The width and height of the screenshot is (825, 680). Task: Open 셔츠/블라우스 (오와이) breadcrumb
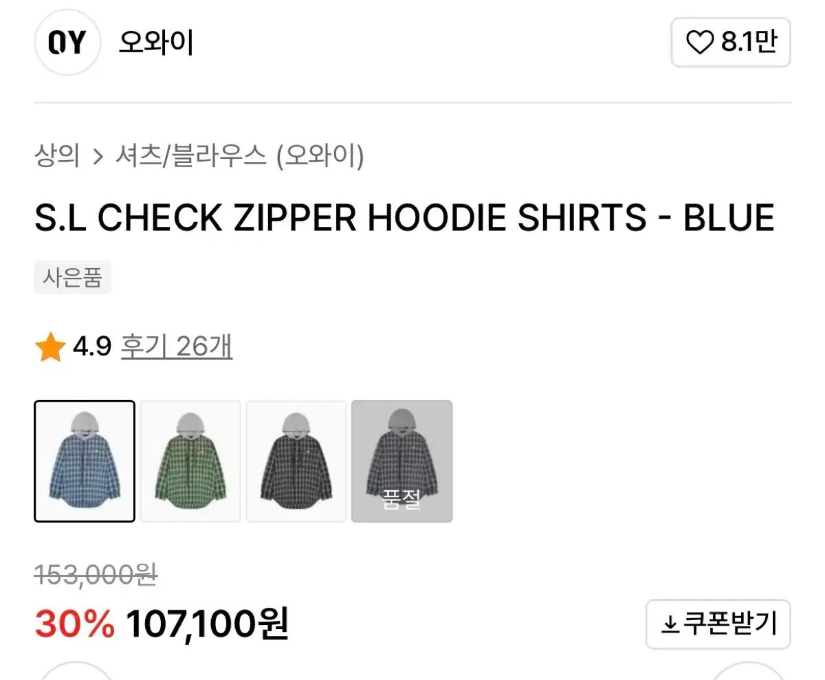click(239, 157)
